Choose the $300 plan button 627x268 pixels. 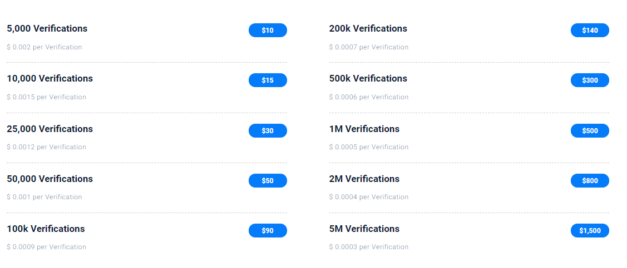click(590, 80)
